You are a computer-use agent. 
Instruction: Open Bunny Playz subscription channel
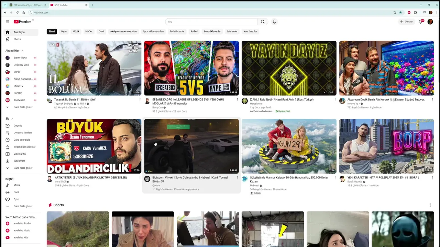point(21,58)
